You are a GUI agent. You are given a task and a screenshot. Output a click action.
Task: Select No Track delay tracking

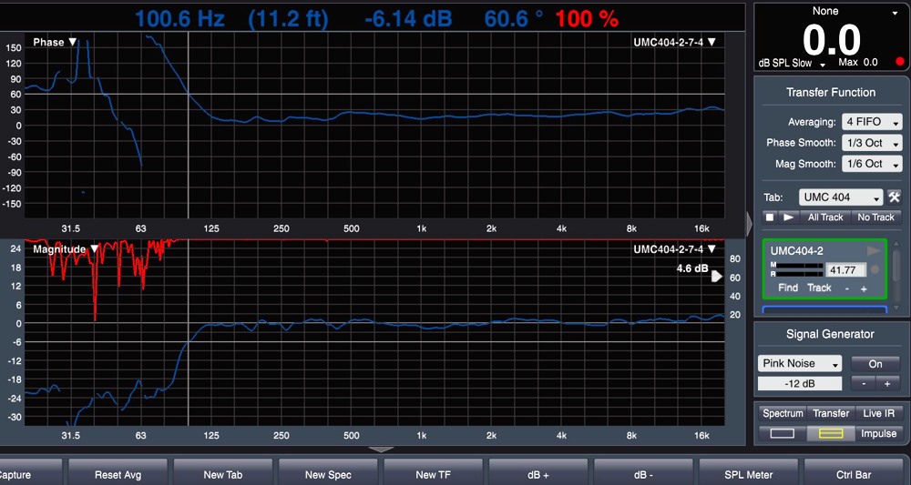pyautogui.click(x=875, y=217)
